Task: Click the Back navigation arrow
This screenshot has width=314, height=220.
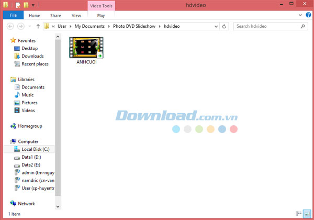Action: click(10, 26)
